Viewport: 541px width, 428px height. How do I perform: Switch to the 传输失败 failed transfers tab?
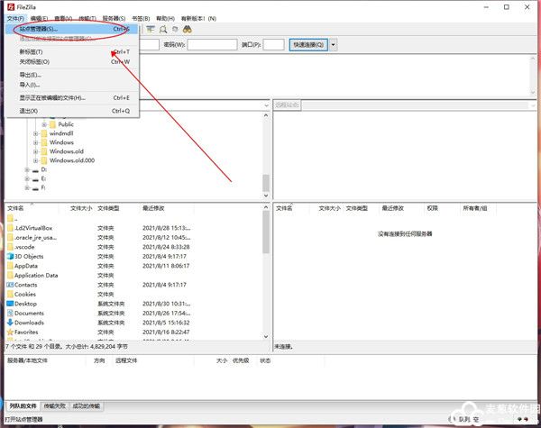coord(55,407)
